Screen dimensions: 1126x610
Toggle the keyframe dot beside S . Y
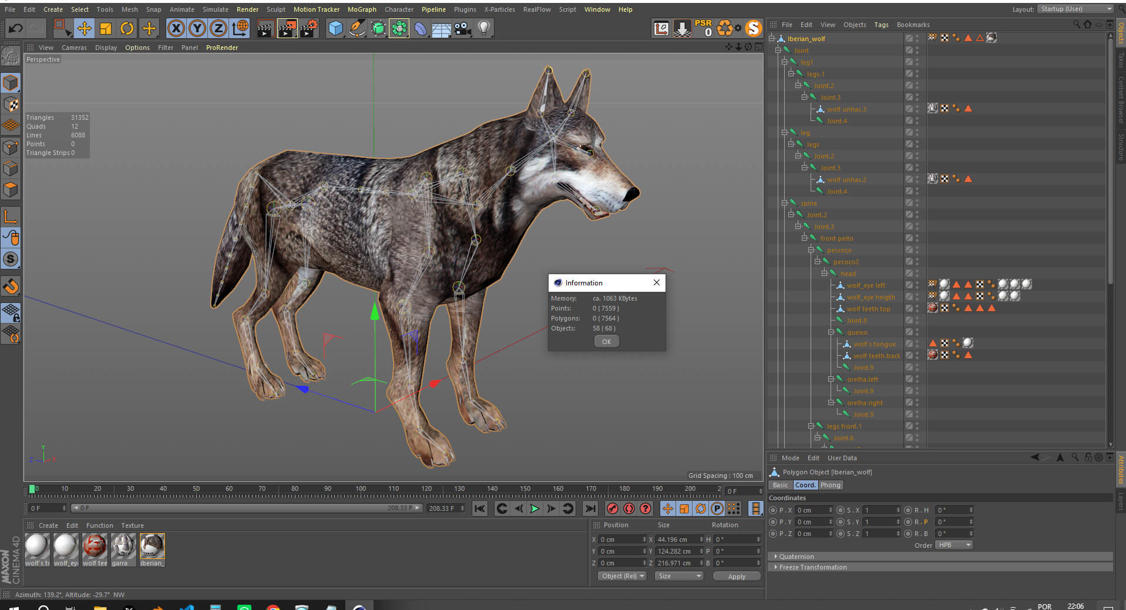click(x=841, y=522)
